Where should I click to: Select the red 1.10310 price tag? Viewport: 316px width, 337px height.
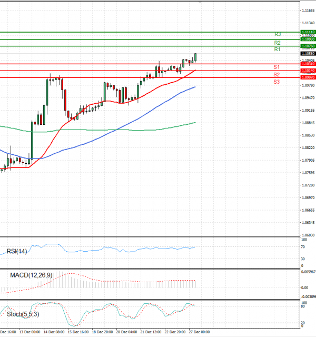point(308,64)
